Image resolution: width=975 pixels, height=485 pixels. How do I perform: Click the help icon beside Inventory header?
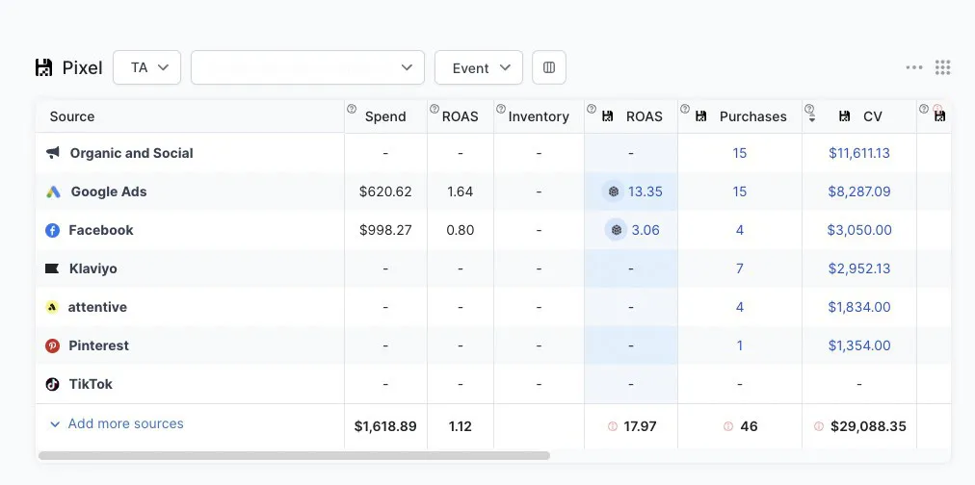pyautogui.click(x=501, y=109)
